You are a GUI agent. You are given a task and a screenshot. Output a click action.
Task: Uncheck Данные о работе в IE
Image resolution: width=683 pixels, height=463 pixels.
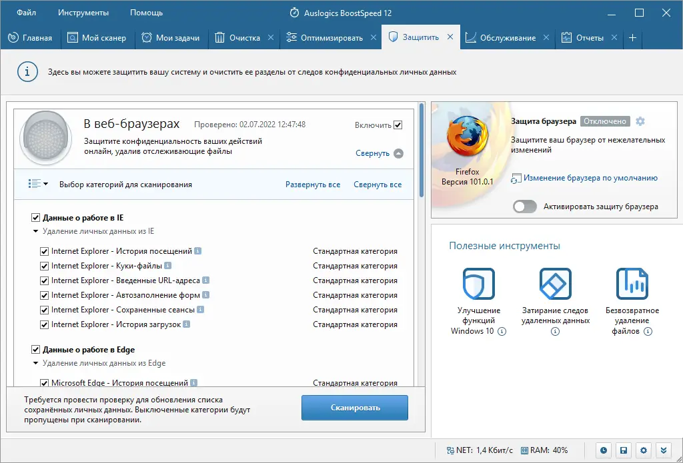click(x=35, y=218)
